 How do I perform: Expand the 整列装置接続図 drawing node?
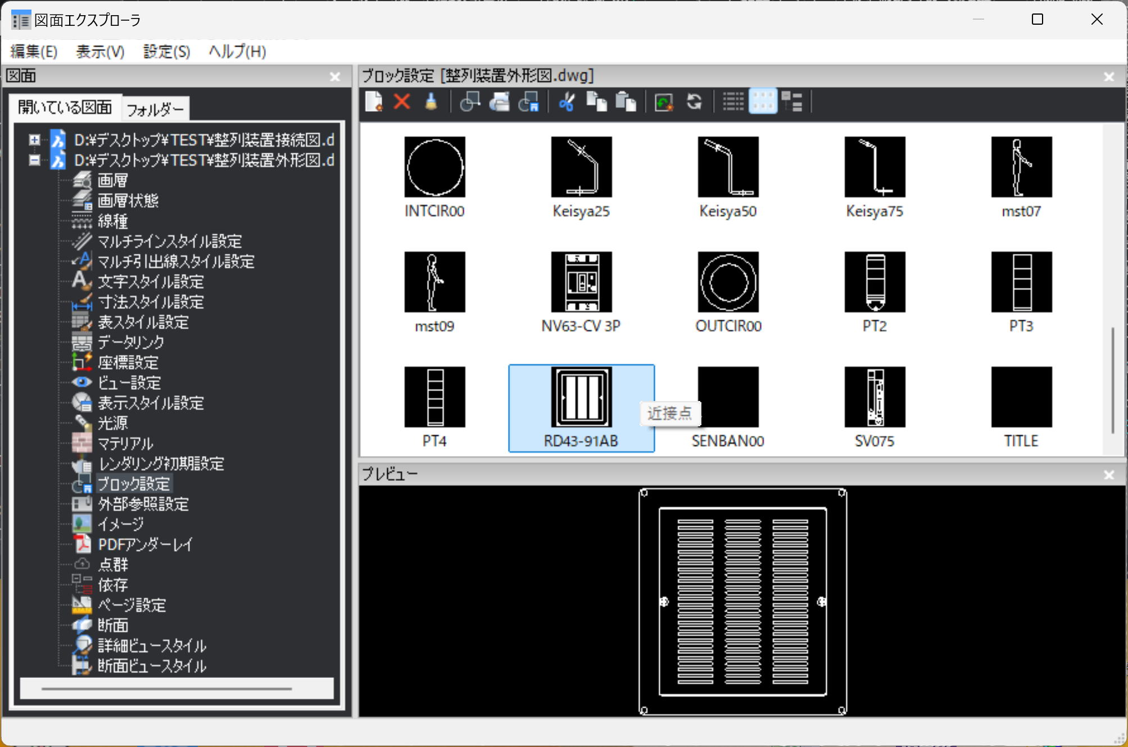click(35, 140)
